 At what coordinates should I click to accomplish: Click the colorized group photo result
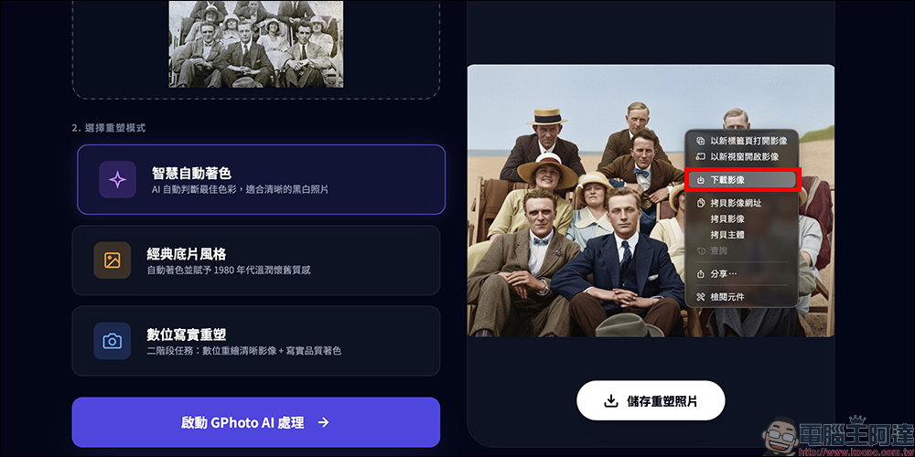tap(576, 200)
